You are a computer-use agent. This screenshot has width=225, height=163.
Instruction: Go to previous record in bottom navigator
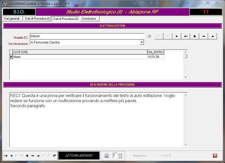pos(11,156)
